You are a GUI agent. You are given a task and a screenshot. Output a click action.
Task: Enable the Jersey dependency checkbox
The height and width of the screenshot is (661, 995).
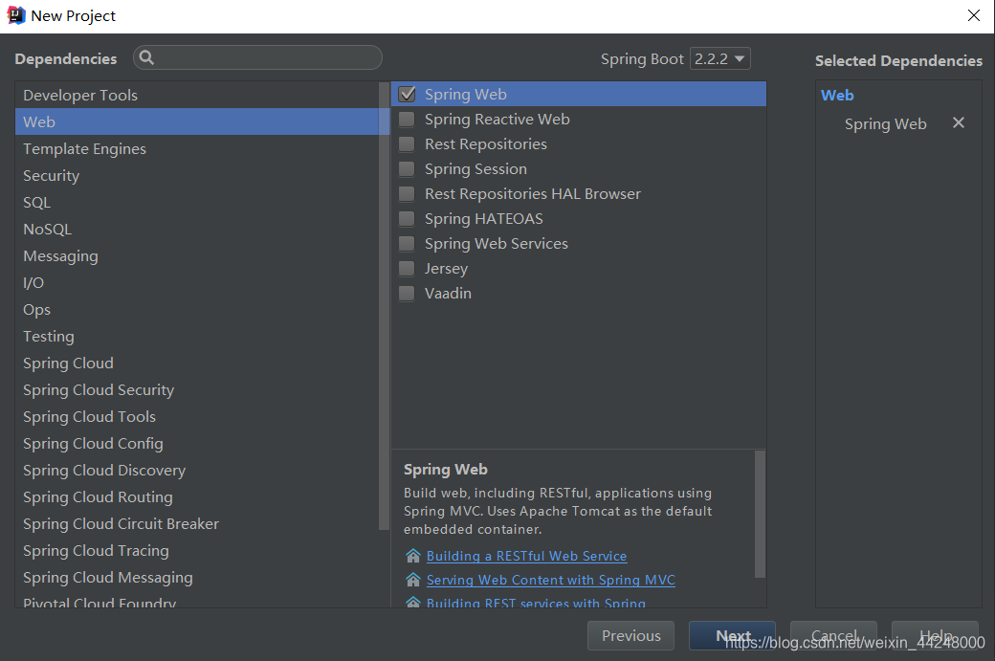pos(407,269)
